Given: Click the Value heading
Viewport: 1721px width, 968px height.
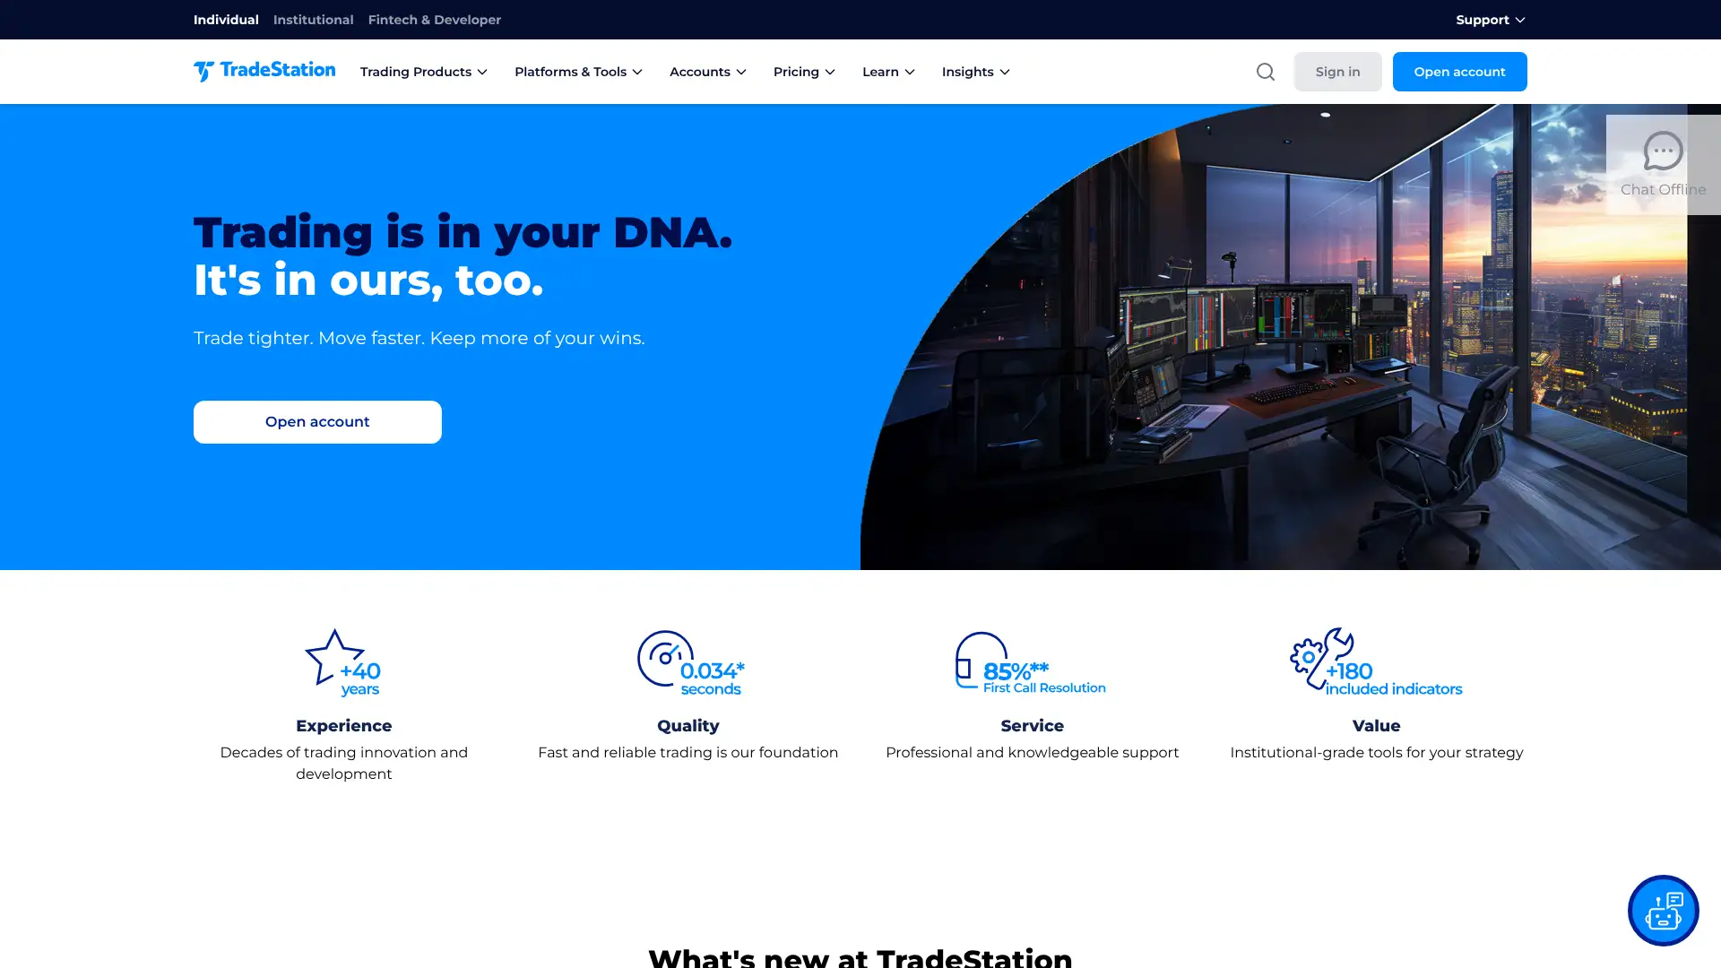Looking at the screenshot, I should pyautogui.click(x=1377, y=726).
